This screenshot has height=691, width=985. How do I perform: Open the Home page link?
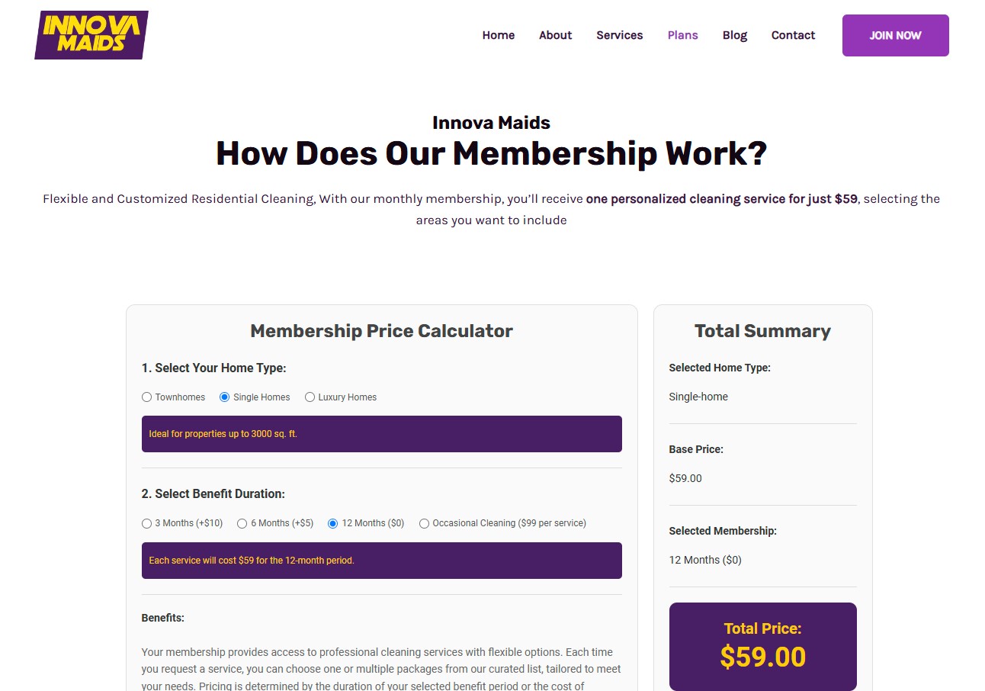(x=498, y=35)
